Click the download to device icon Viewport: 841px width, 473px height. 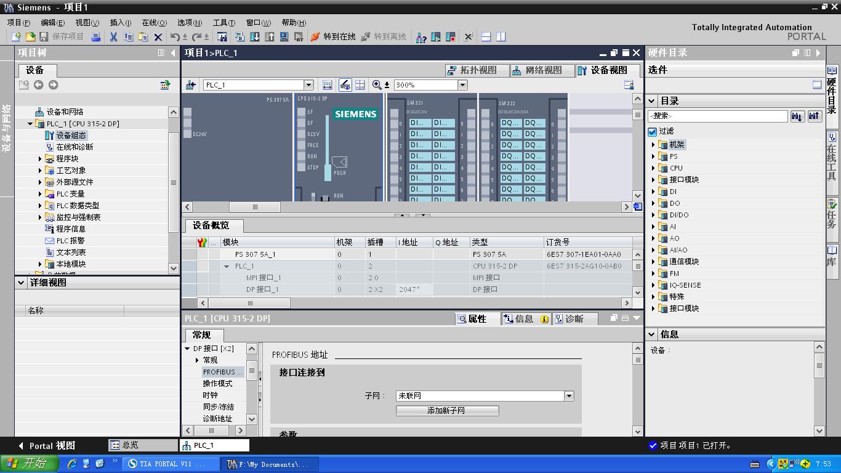pyautogui.click(x=254, y=37)
